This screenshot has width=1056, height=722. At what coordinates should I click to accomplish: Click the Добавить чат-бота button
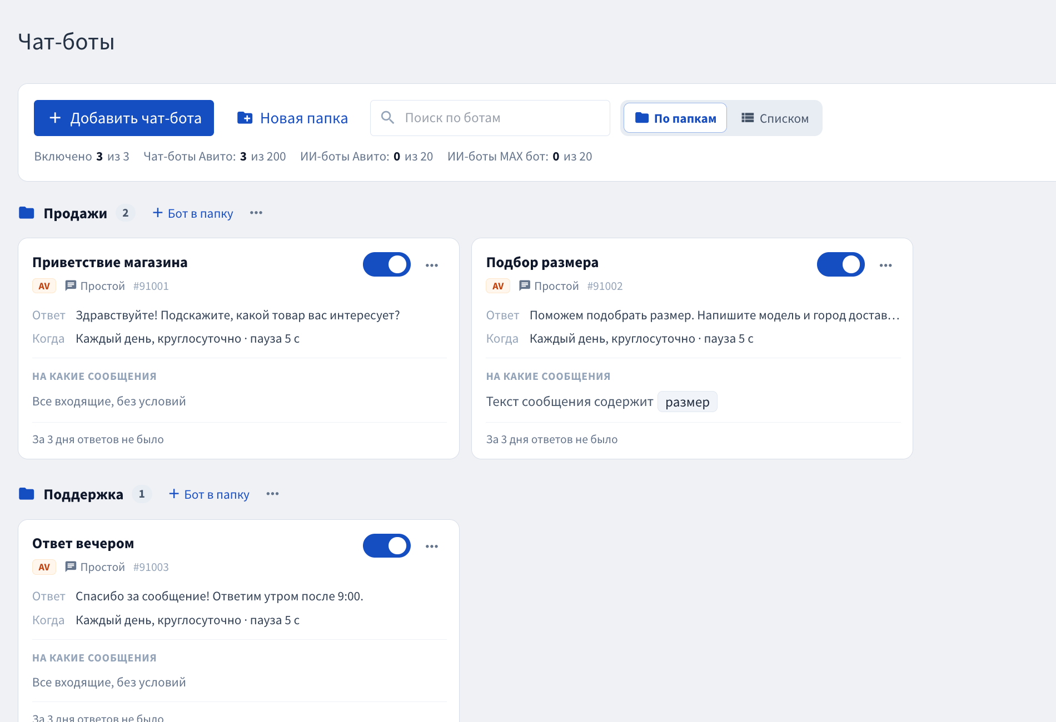pos(124,118)
